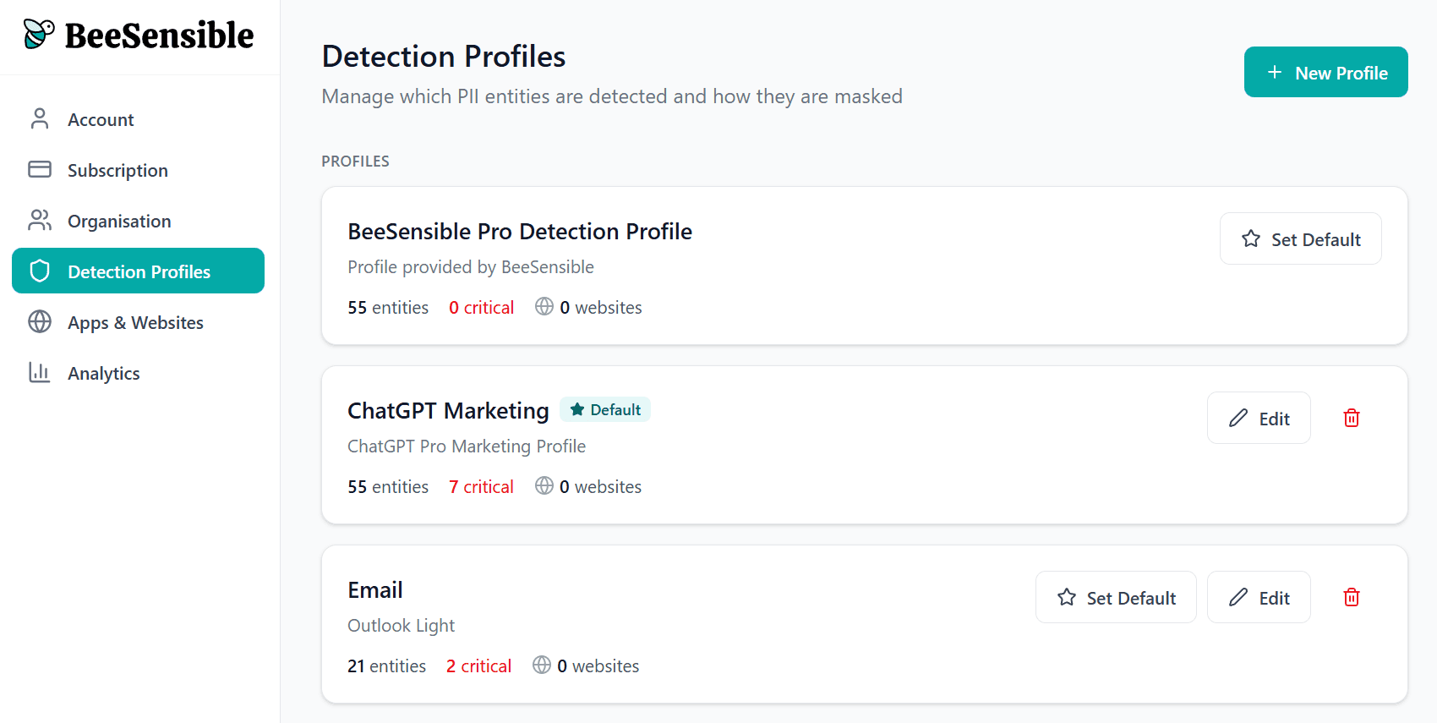Click the BeeSensible bee logo

[39, 34]
